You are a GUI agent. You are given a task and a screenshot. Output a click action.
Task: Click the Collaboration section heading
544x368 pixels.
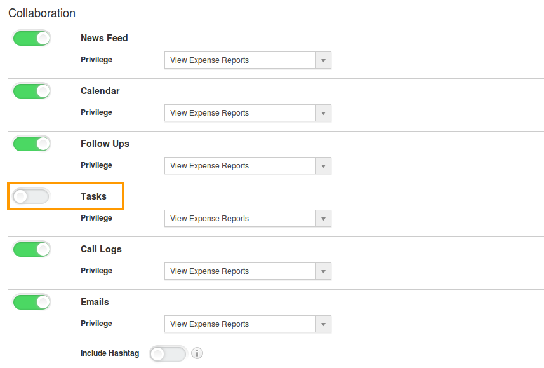42,13
